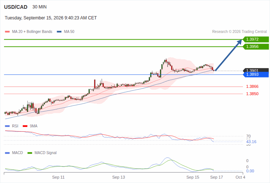Image resolution: width=270 pixels, height=183 pixels.
Task: Click the RSI value 43.16 label
Action: pos(251,142)
